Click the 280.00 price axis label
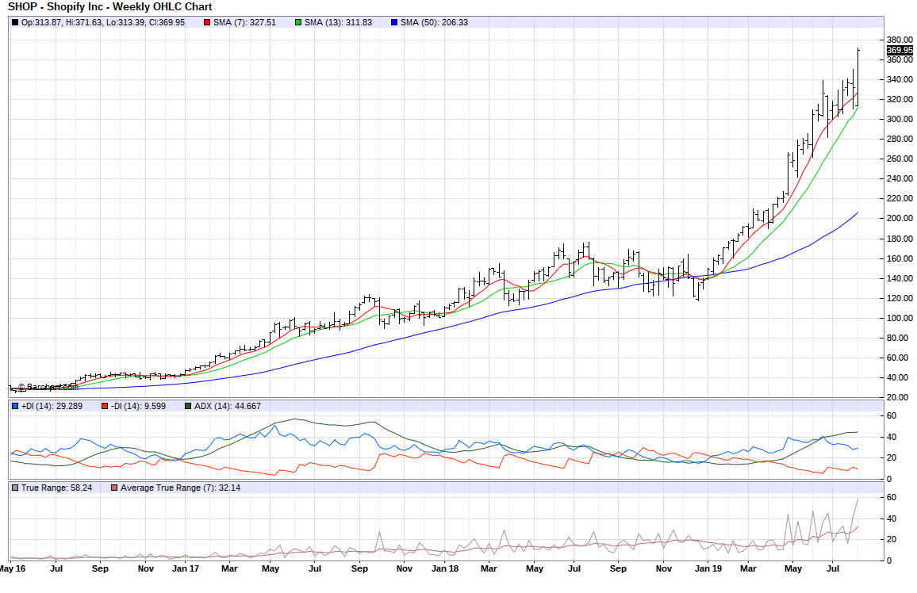This screenshot has height=593, width=917. (900, 139)
